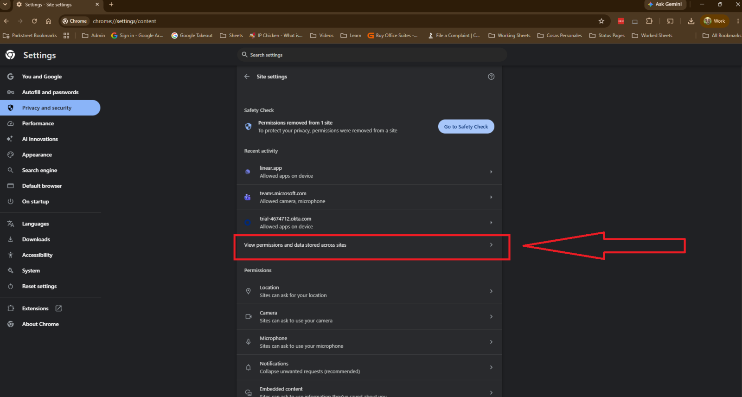The height and width of the screenshot is (397, 742).
Task: Open Microphone permission settings
Action: pyautogui.click(x=370, y=342)
